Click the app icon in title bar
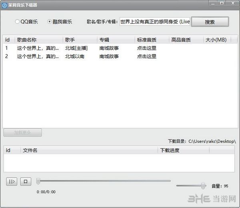This screenshot has height=208, width=240. [x=4, y=6]
